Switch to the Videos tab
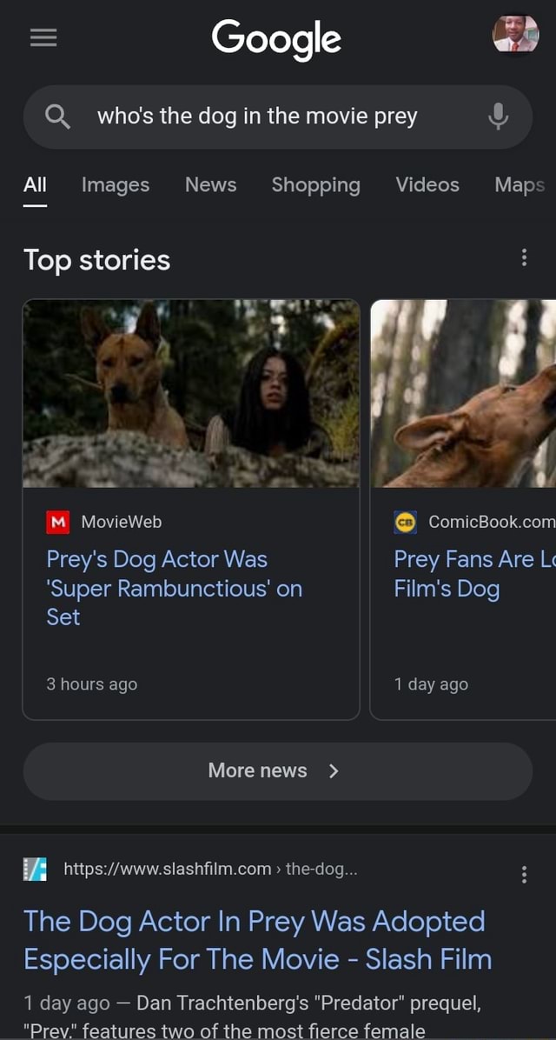The height and width of the screenshot is (1040, 556). pyautogui.click(x=427, y=184)
